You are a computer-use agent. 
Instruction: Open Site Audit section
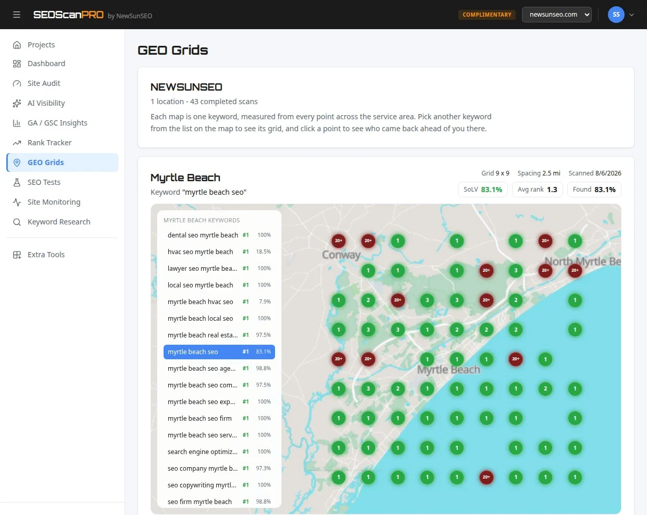pos(63,83)
